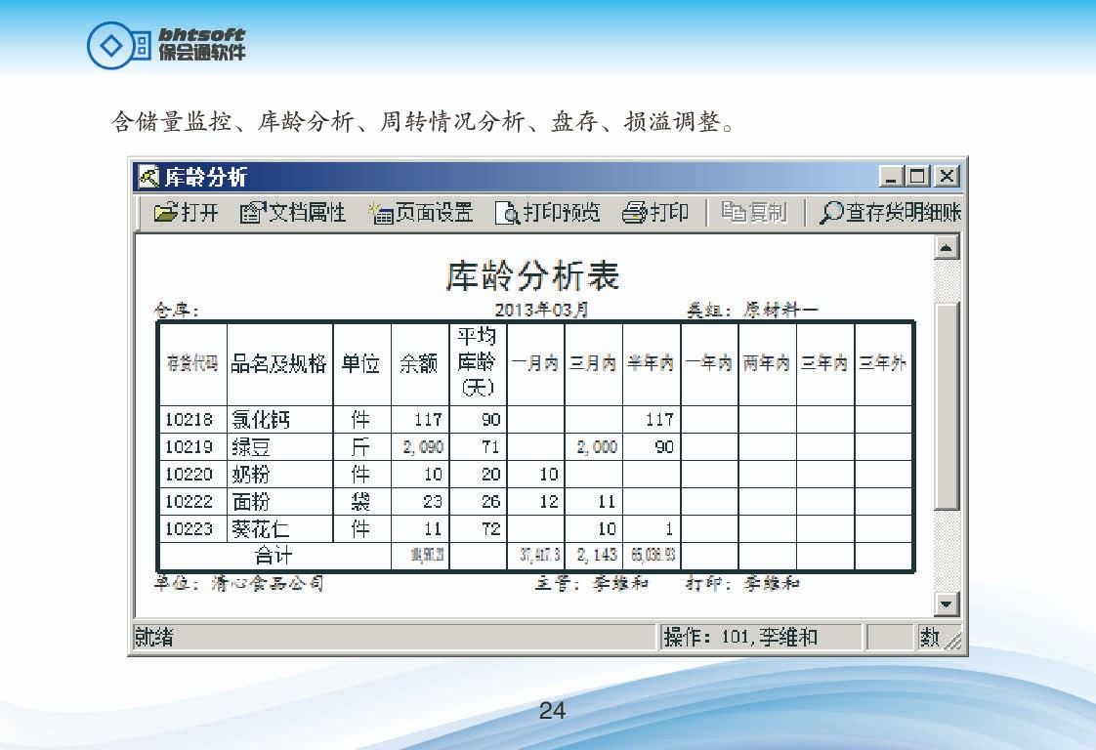
Task: Click the 合计 total row label
Action: [274, 556]
